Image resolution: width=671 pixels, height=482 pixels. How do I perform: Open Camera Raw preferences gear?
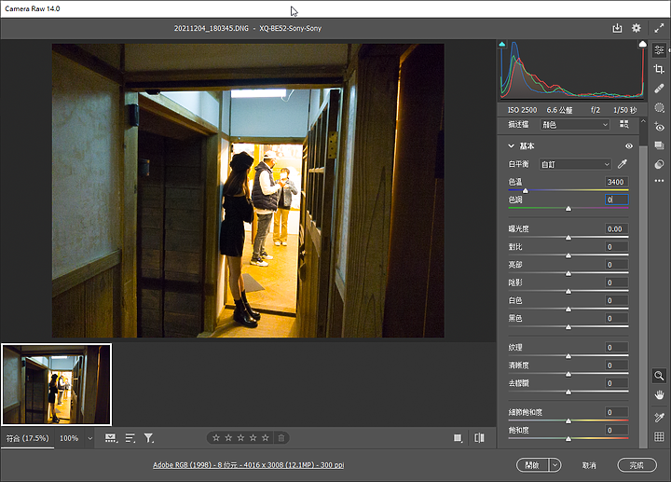click(637, 28)
